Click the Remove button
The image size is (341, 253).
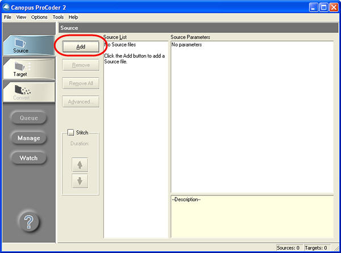click(x=81, y=65)
